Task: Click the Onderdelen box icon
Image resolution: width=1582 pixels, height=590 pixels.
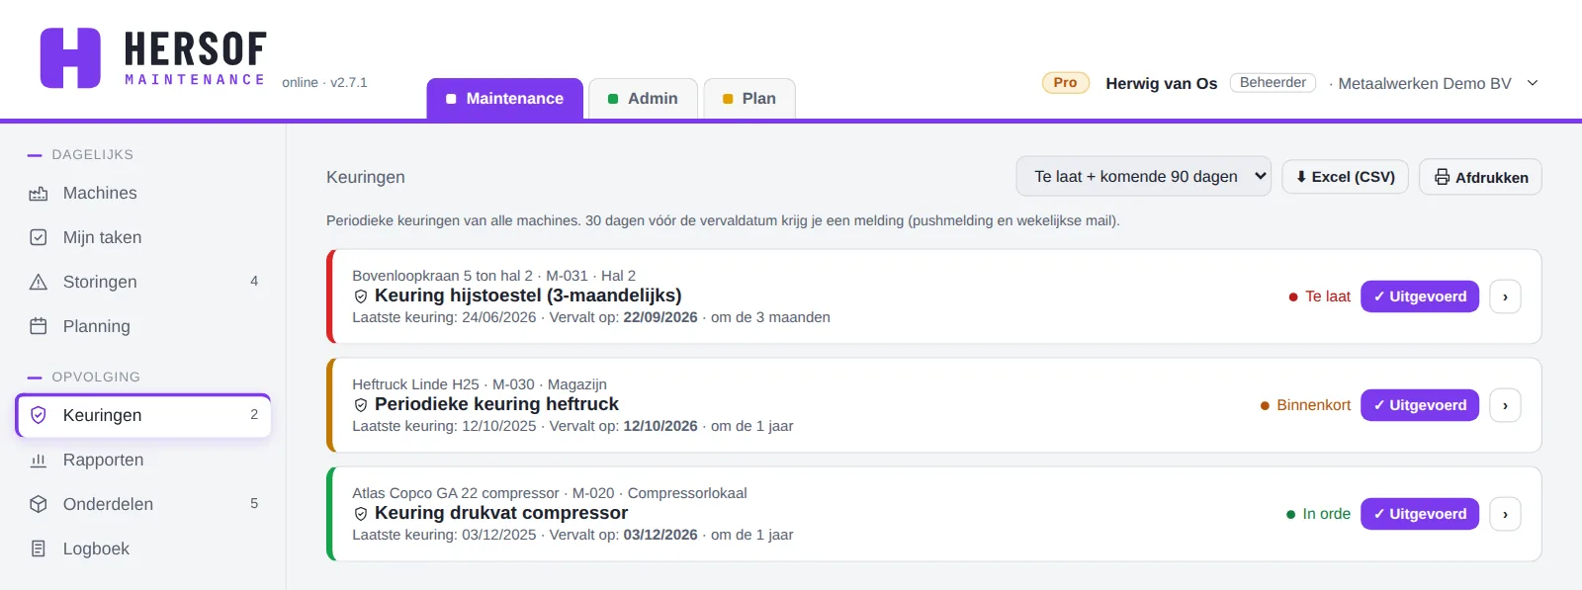Action: [39, 504]
